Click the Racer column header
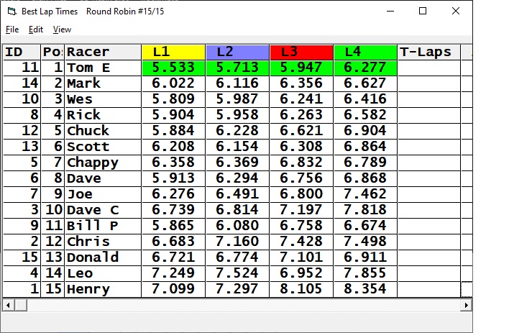The image size is (509, 333). pos(102,52)
